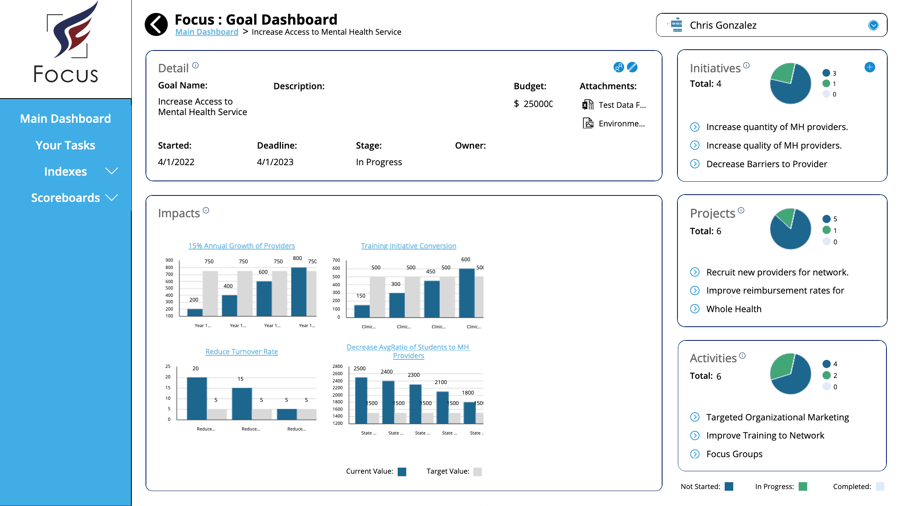Click the plus icon to add an Initiative
This screenshot has height=506, width=901.
click(869, 67)
